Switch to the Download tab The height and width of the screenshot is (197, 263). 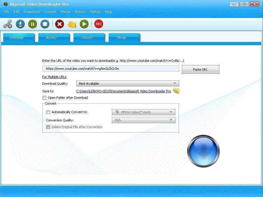[19, 38]
